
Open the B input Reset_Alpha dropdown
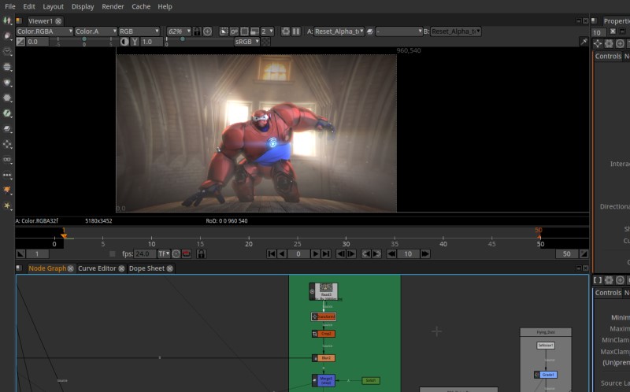[x=456, y=31]
